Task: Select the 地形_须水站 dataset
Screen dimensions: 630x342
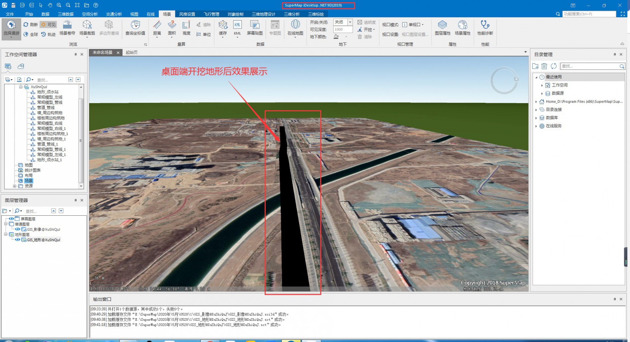Action: [x=48, y=92]
